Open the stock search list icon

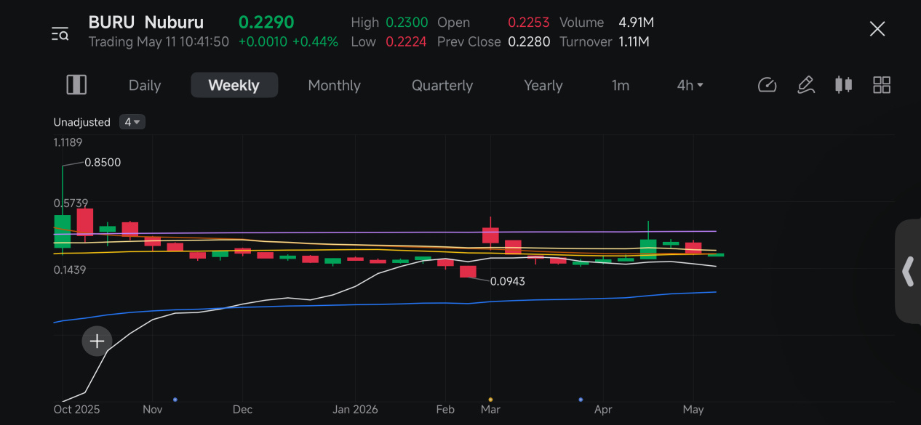click(60, 33)
